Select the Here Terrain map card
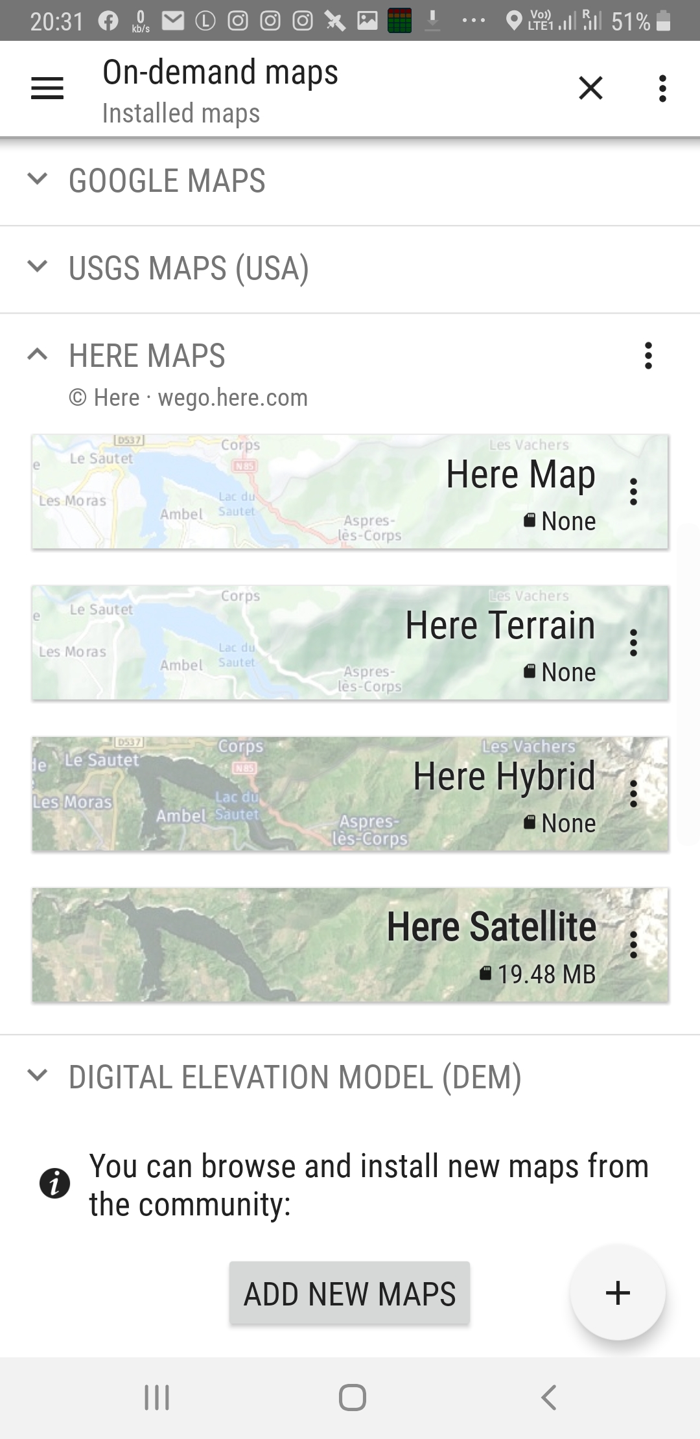 point(259,643)
